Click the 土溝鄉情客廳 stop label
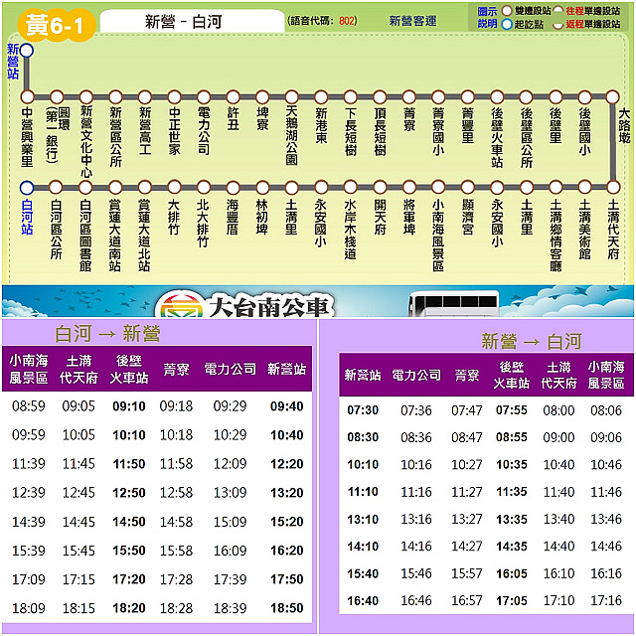The width and height of the screenshot is (636, 636). click(x=556, y=236)
